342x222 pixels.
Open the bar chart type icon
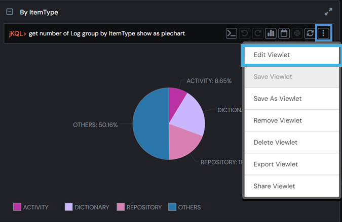(x=271, y=33)
